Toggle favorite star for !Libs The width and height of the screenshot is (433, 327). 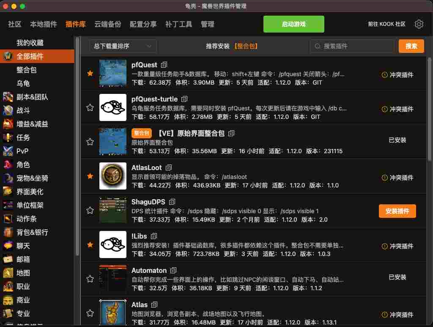pyautogui.click(x=90, y=245)
